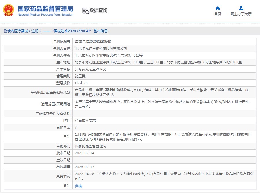Click the registrant name 北京卡尤迪生物科技股份有限公司
The height and width of the screenshot is (193, 260).
click(101, 48)
